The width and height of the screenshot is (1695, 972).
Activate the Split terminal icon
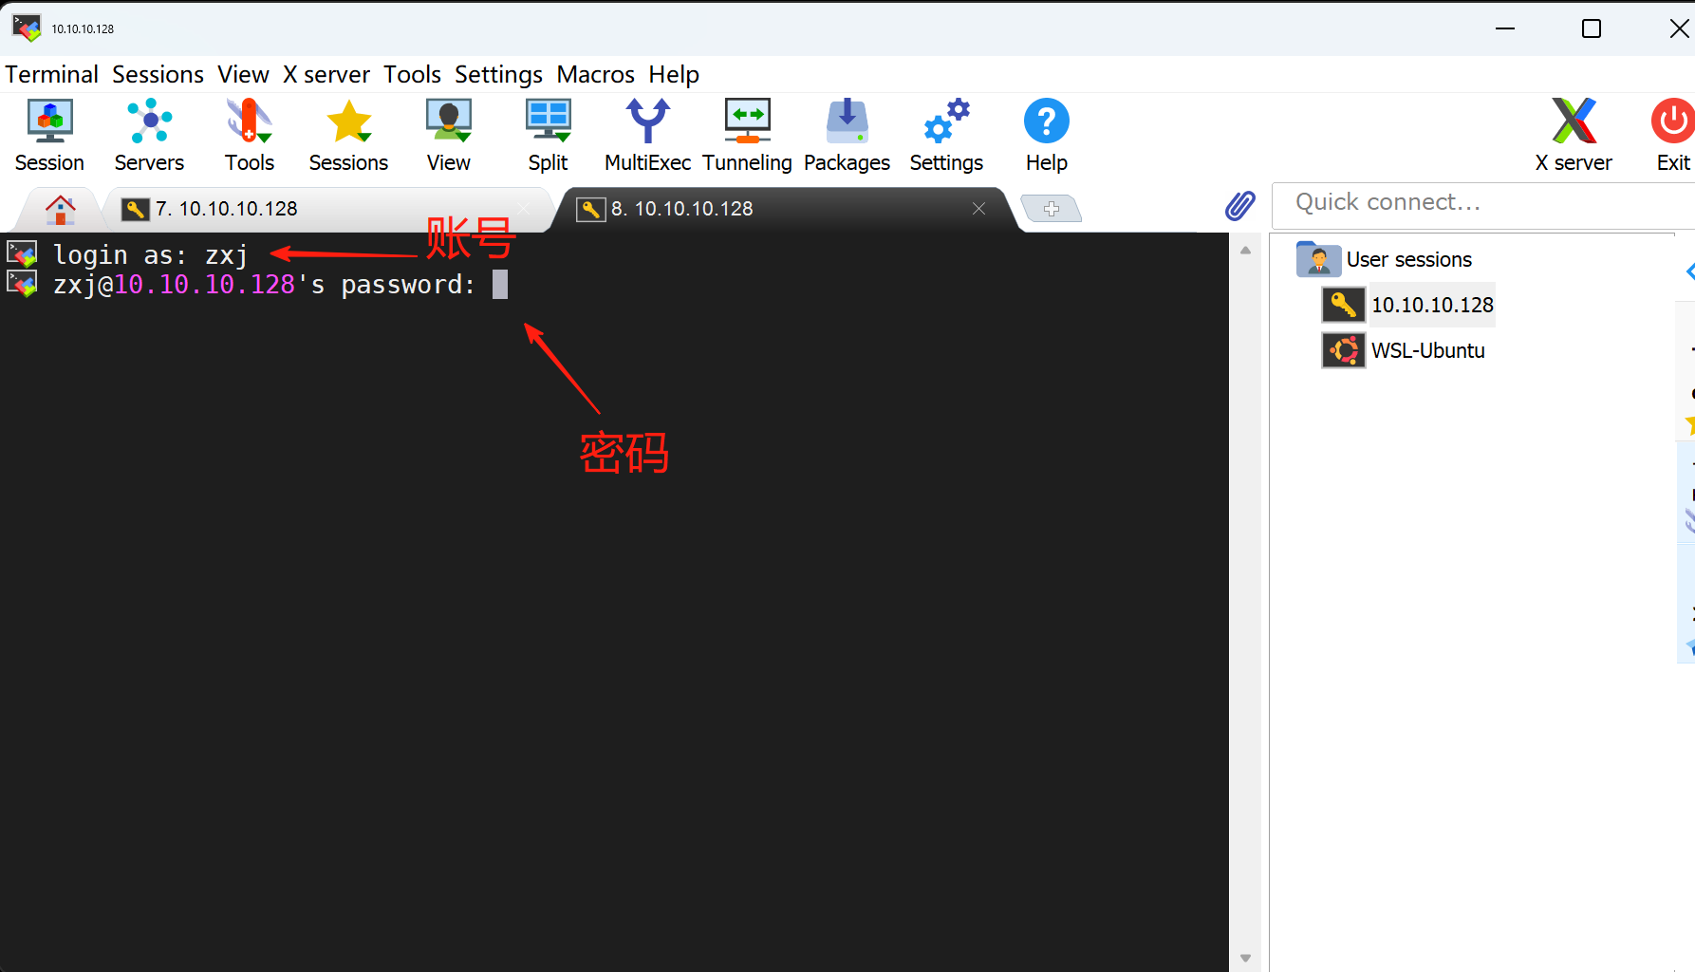click(548, 135)
